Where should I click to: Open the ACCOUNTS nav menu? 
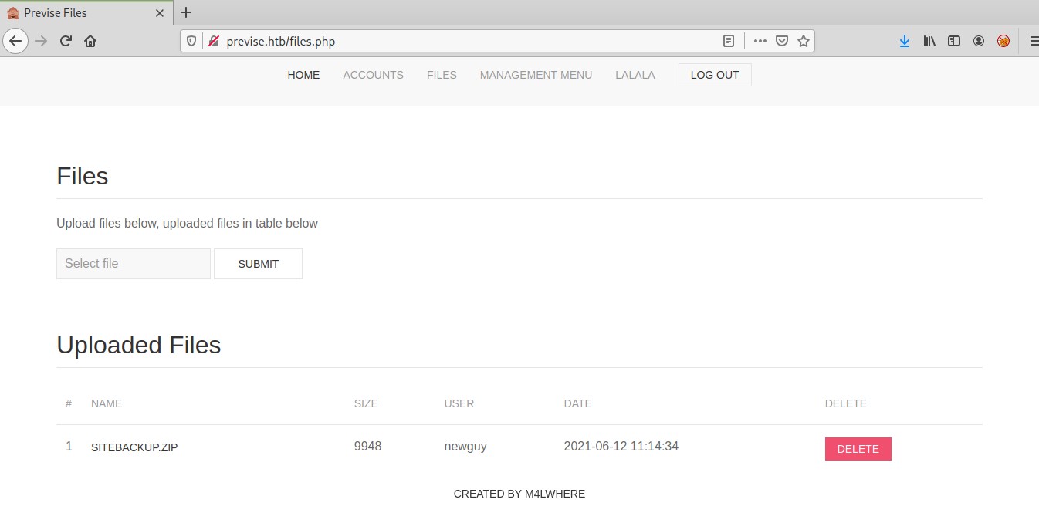pos(373,75)
